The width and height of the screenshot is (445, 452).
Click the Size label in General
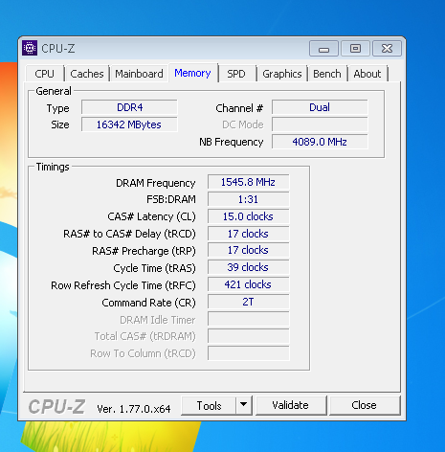[60, 124]
